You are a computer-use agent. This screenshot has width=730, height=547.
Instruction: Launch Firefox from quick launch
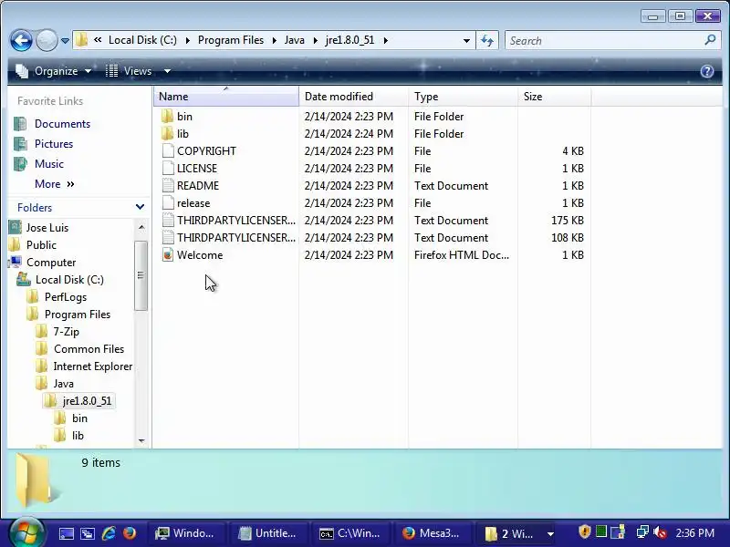130,533
